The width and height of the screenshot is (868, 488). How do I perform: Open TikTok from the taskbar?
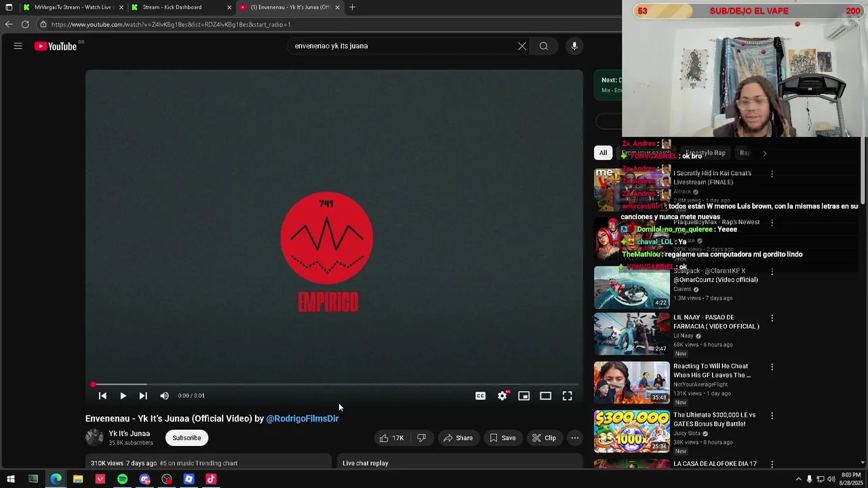tap(211, 479)
